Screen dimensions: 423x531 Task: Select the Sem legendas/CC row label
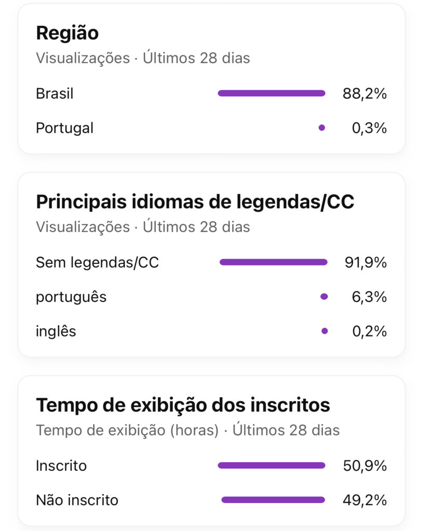97,262
